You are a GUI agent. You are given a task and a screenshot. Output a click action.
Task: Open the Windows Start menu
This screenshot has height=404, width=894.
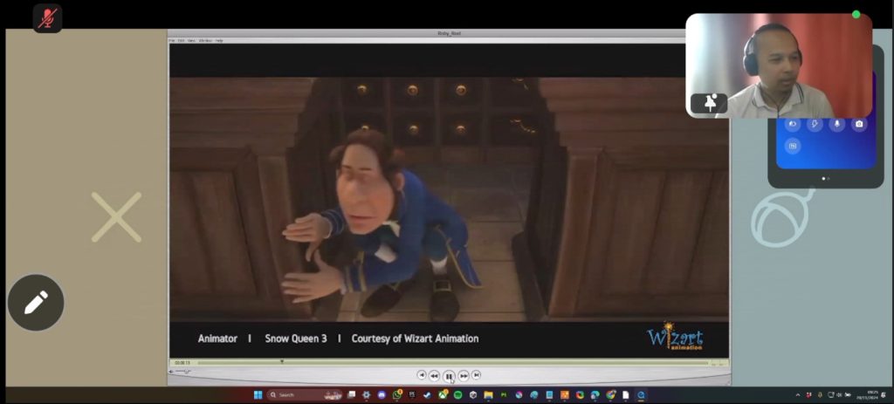[258, 395]
